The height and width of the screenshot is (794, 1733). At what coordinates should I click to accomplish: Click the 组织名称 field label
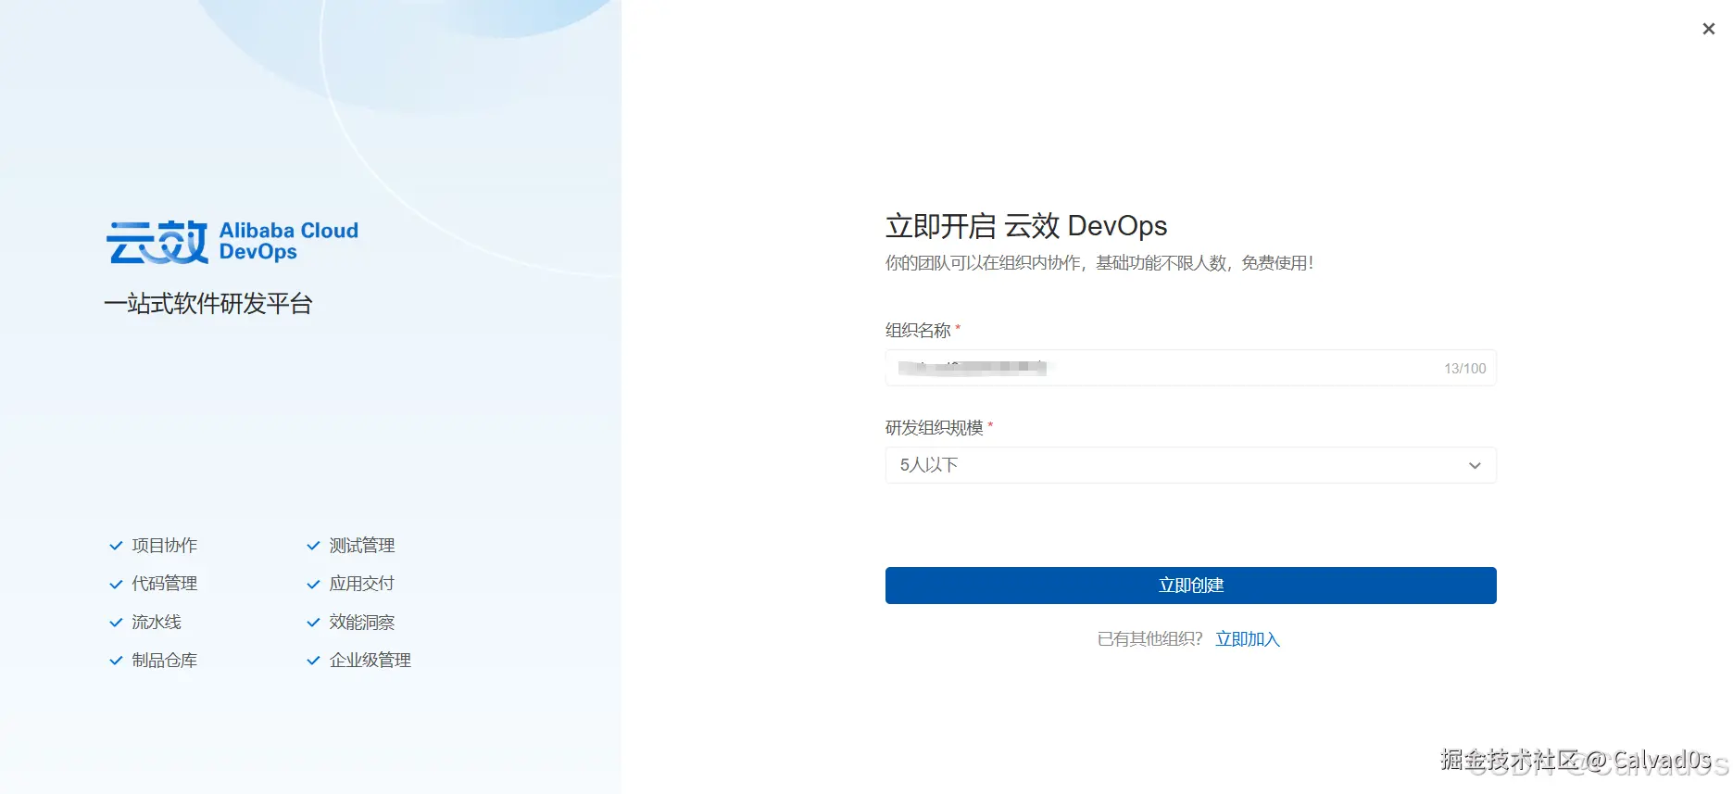pos(918,330)
